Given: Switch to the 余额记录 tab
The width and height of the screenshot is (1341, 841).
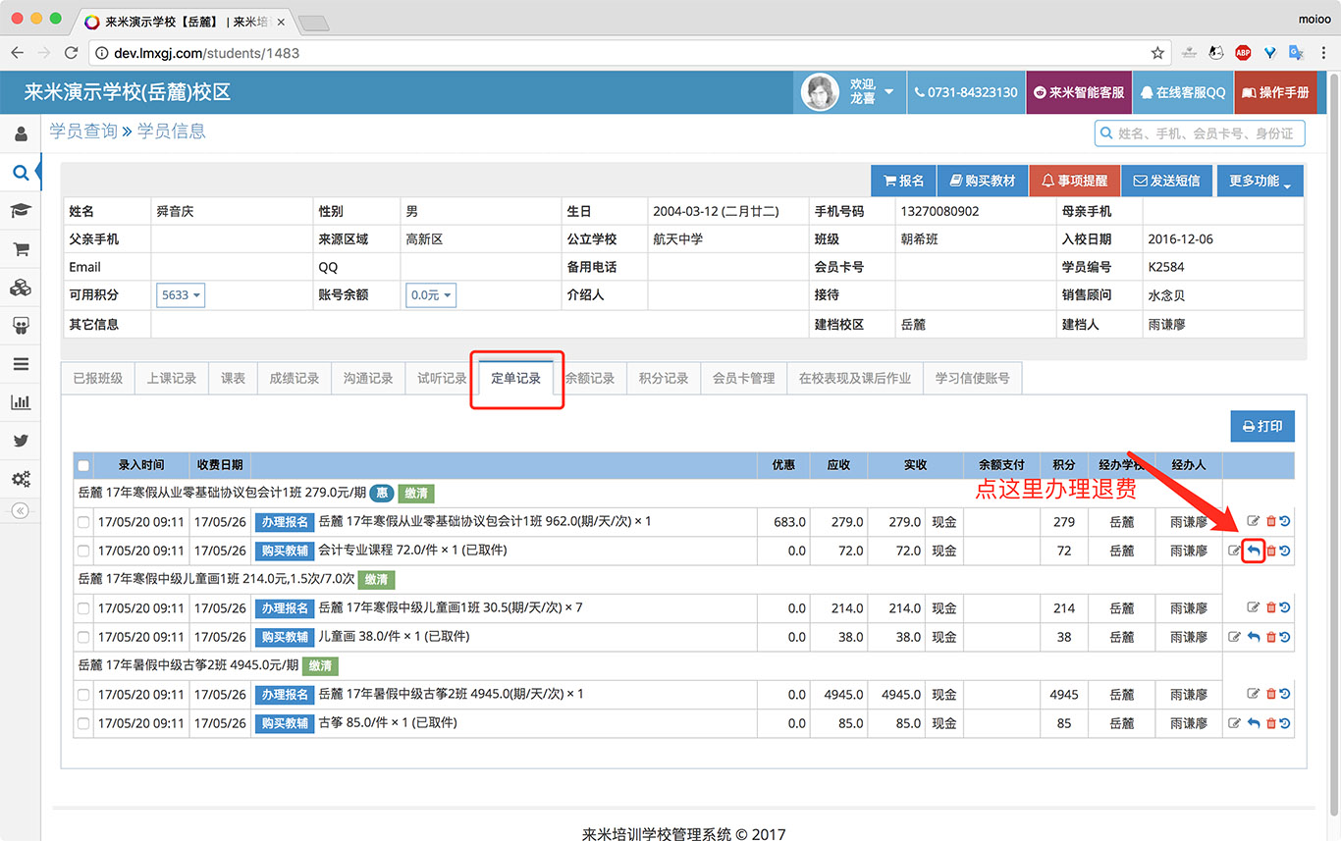Looking at the screenshot, I should pos(590,377).
